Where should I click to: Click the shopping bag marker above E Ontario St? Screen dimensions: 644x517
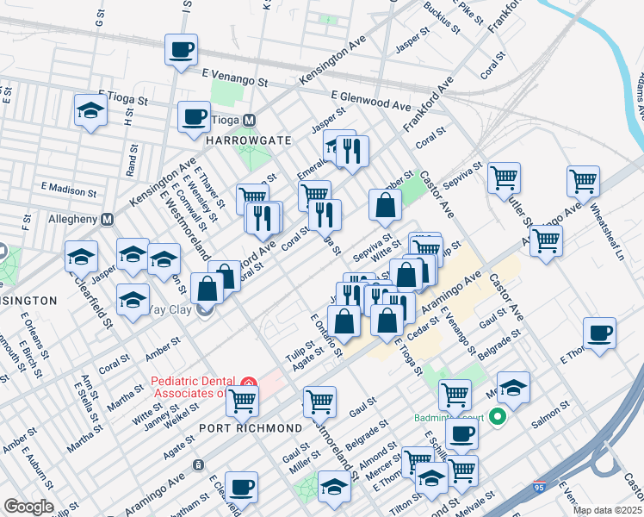tap(344, 322)
